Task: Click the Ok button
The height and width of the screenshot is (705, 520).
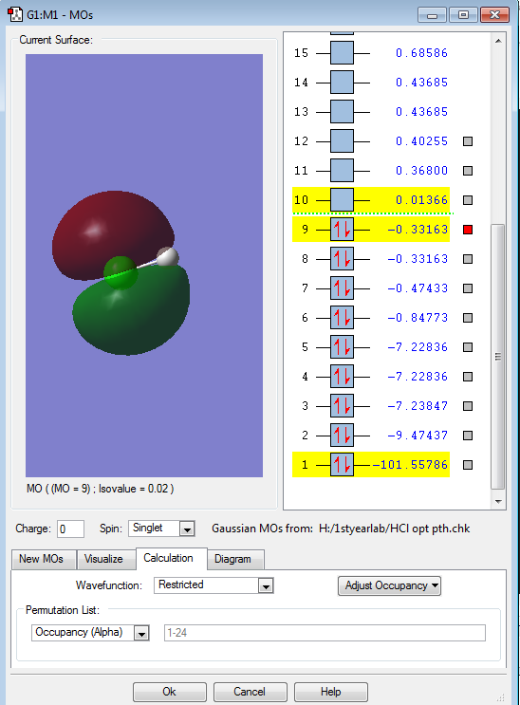Action: [x=170, y=692]
